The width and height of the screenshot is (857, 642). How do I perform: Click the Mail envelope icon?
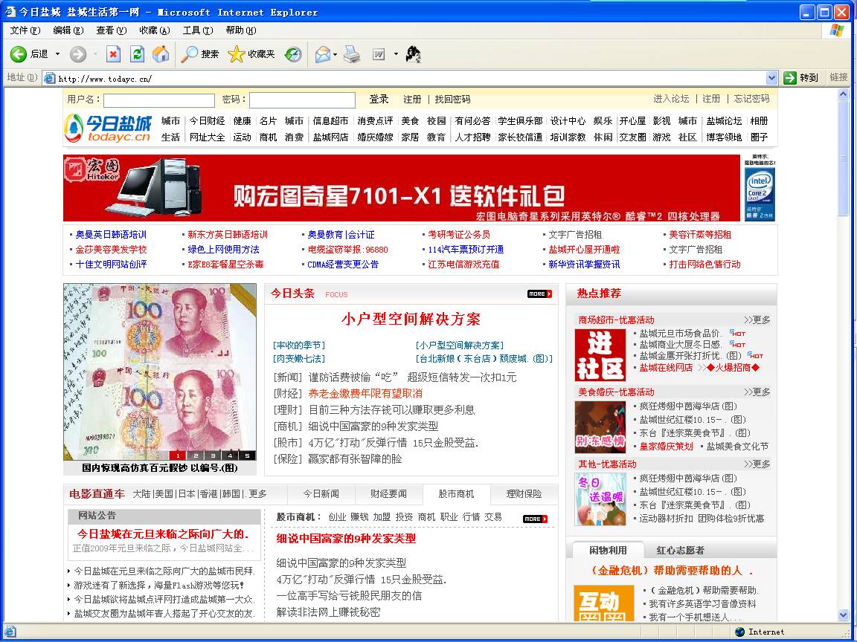(x=322, y=54)
